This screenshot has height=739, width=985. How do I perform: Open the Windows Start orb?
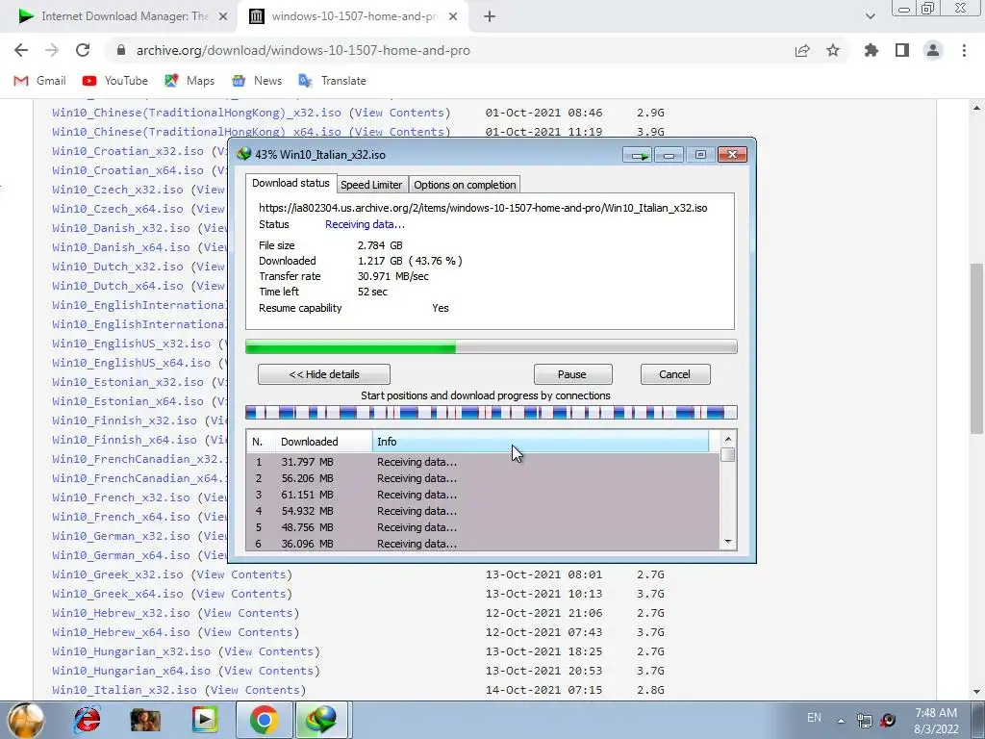[26, 720]
